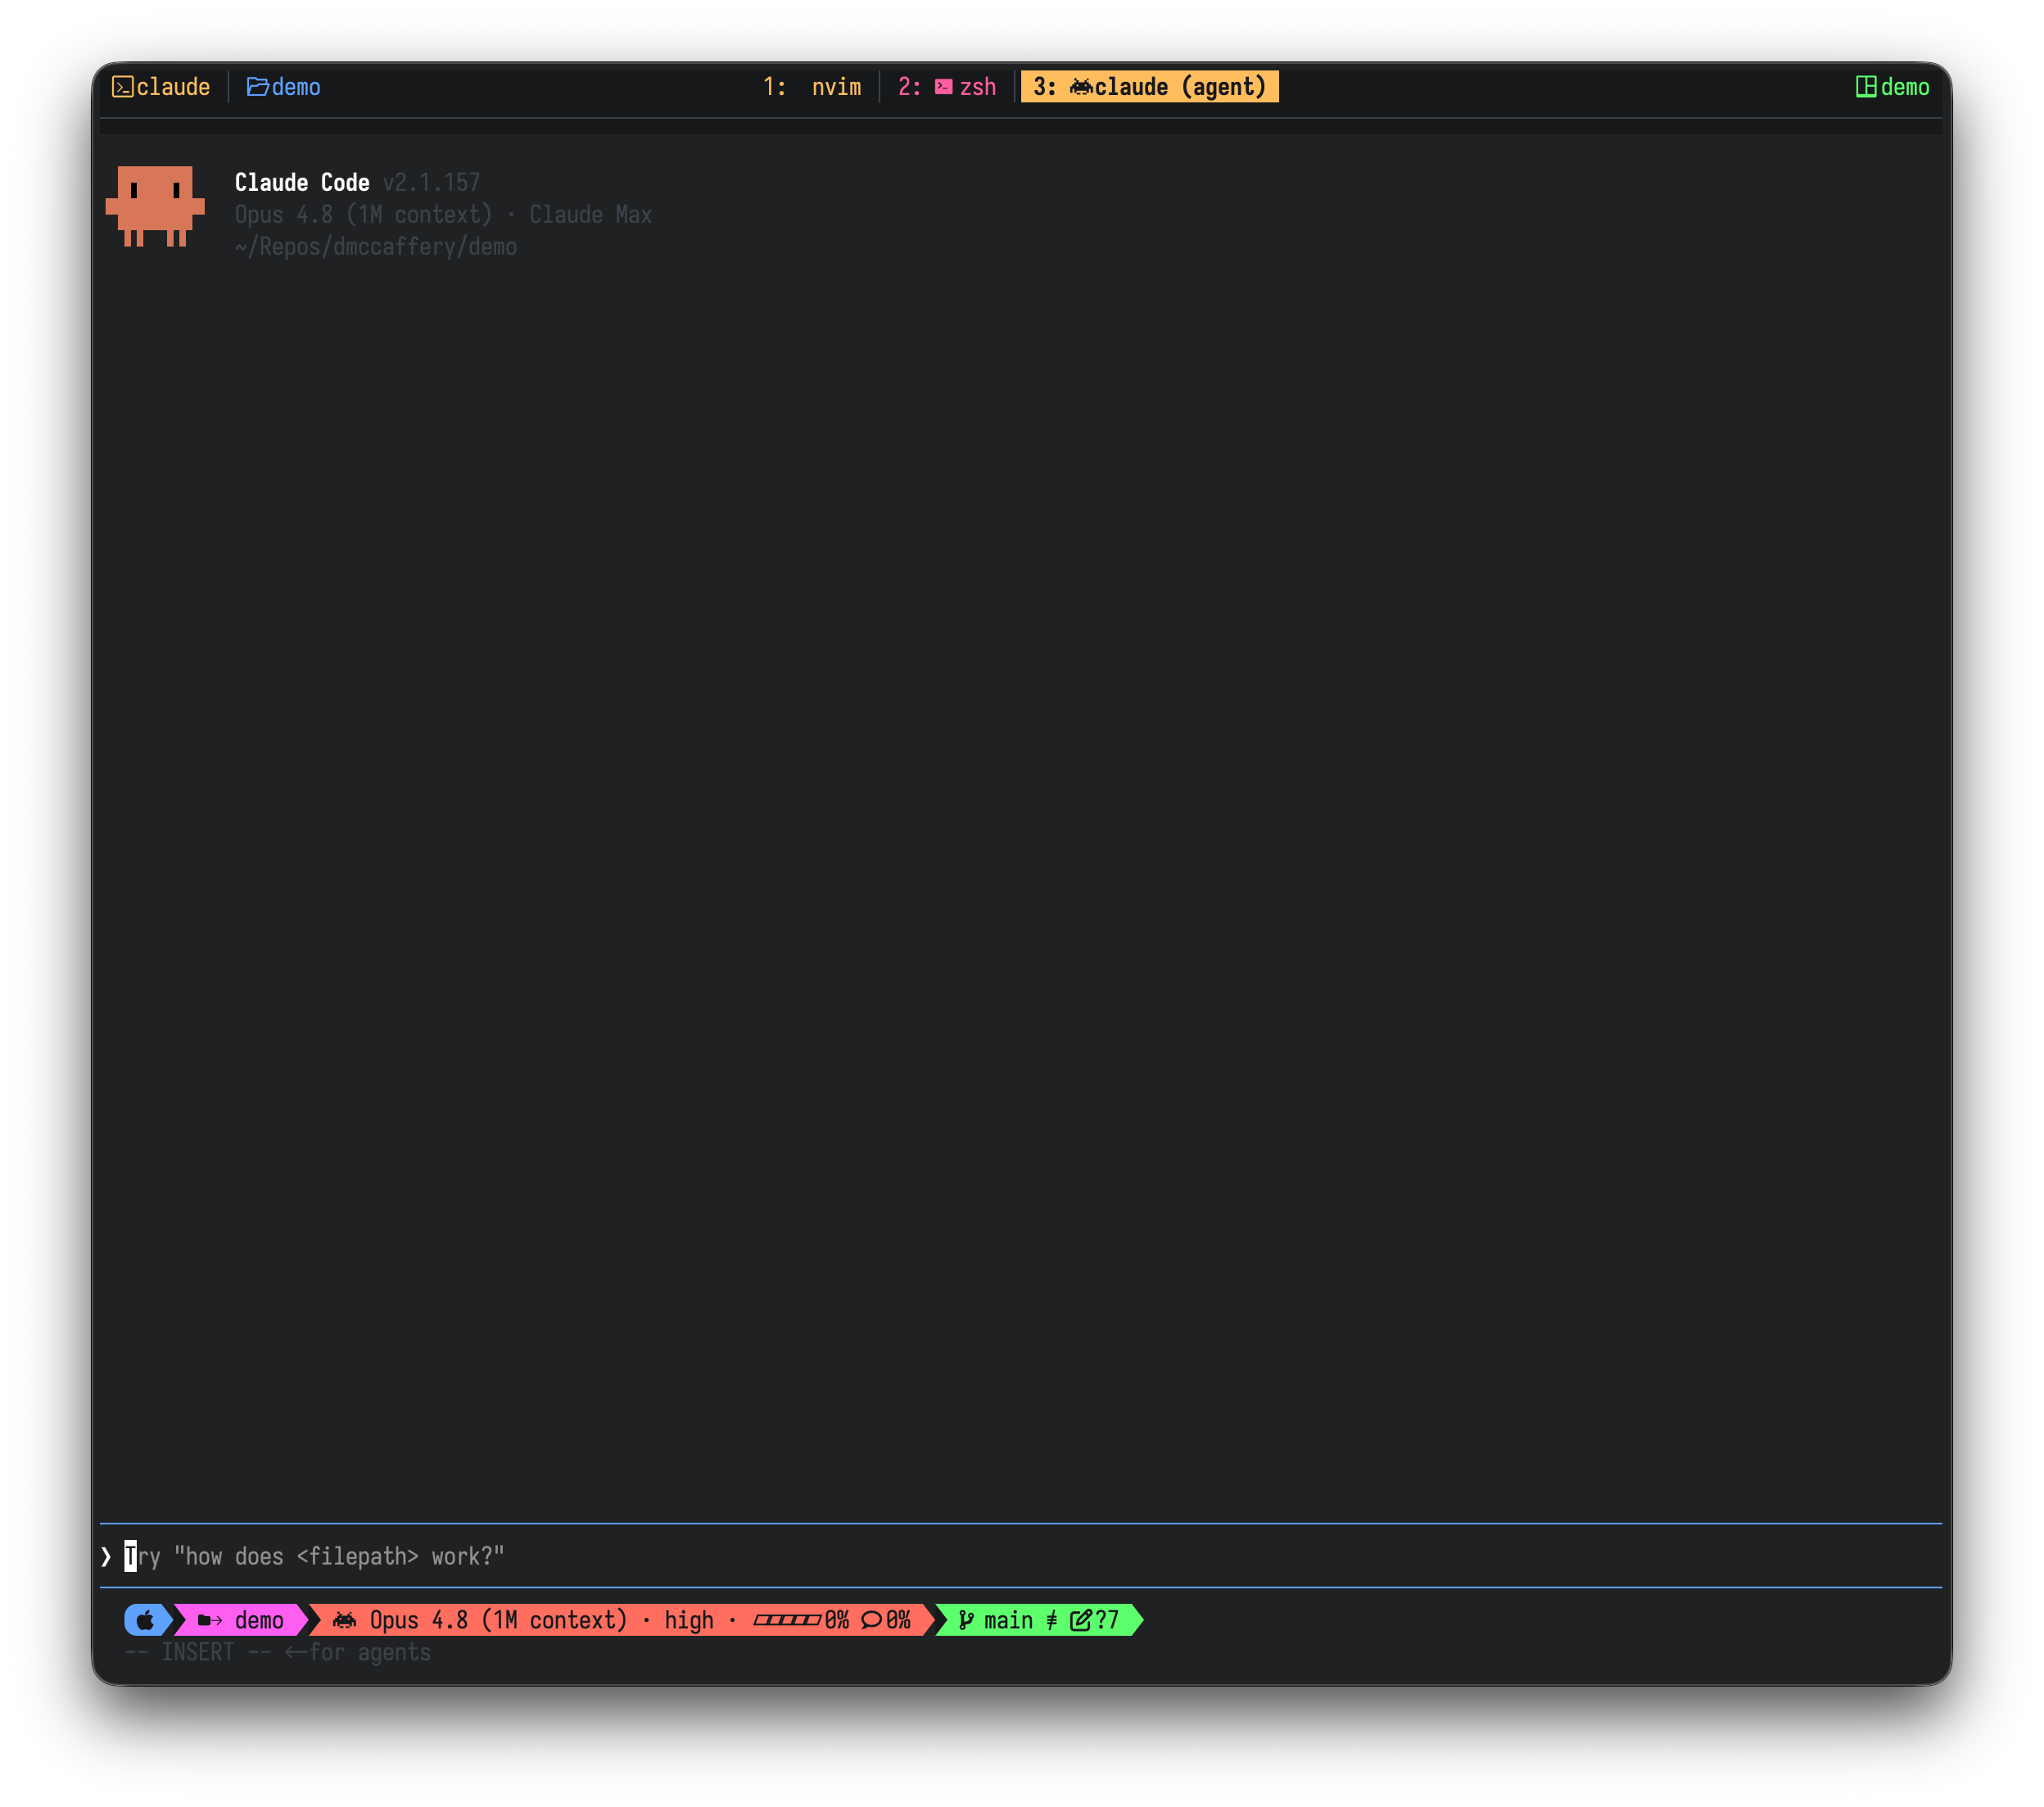
Task: Click the terminal icon beside claude session name
Action: [x=122, y=87]
